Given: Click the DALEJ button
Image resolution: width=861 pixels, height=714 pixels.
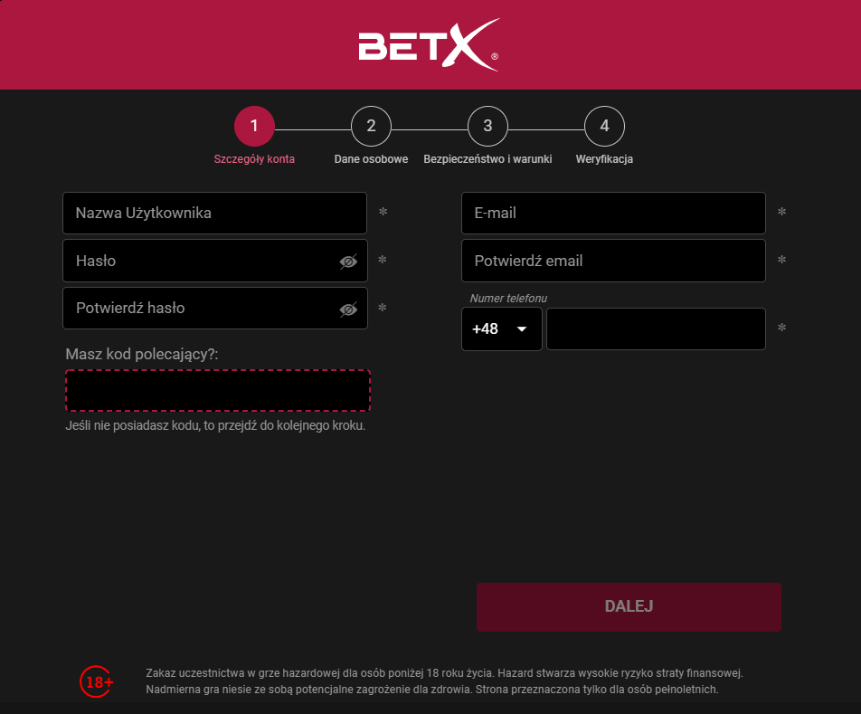Looking at the screenshot, I should coord(629,607).
